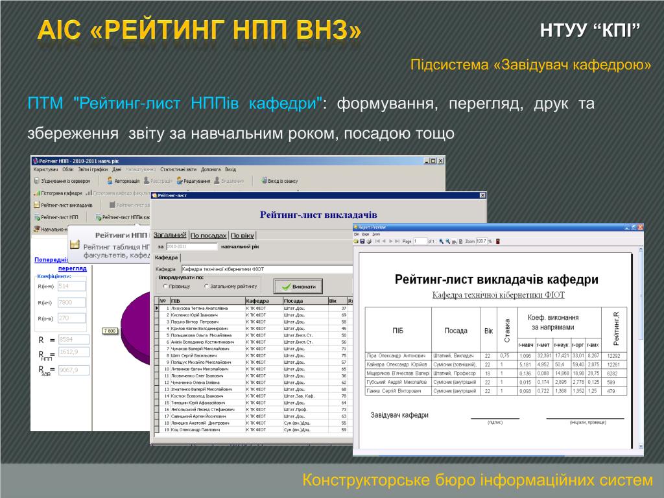The width and height of the screenshot is (664, 498).
Task: Click the ПІБ column header in grid
Action: pos(207,301)
